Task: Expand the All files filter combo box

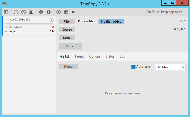Action: tap(171, 67)
